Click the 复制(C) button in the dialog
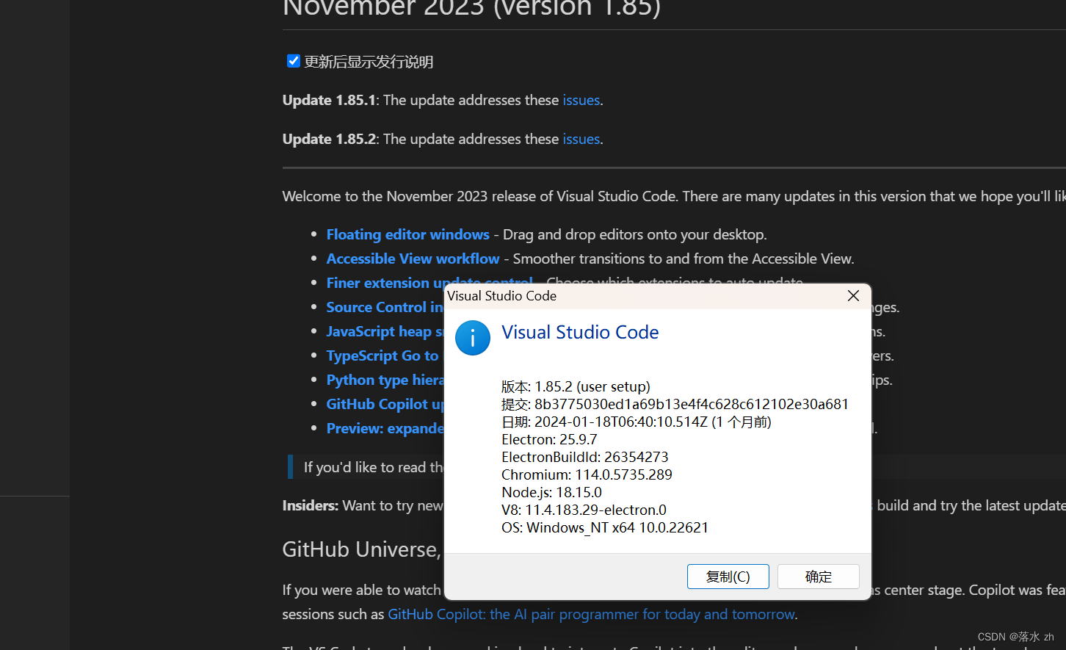 (x=728, y=577)
